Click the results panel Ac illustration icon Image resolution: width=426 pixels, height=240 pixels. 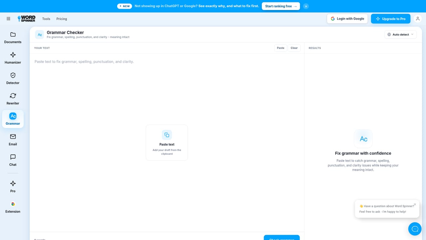tap(363, 139)
